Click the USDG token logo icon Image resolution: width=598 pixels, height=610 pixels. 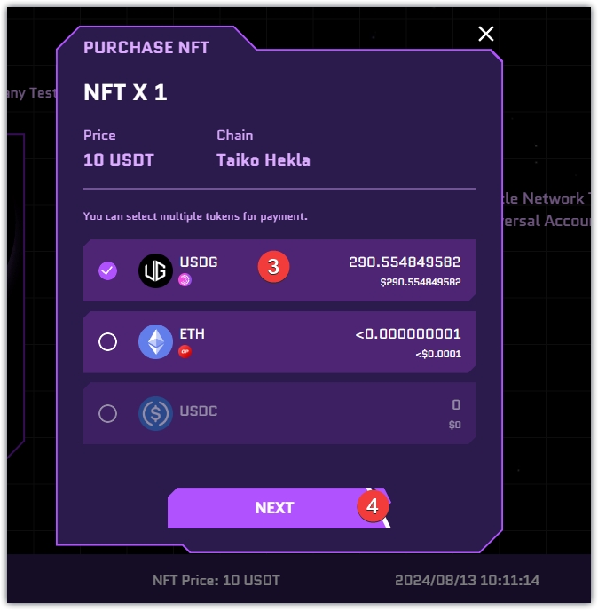click(x=155, y=270)
